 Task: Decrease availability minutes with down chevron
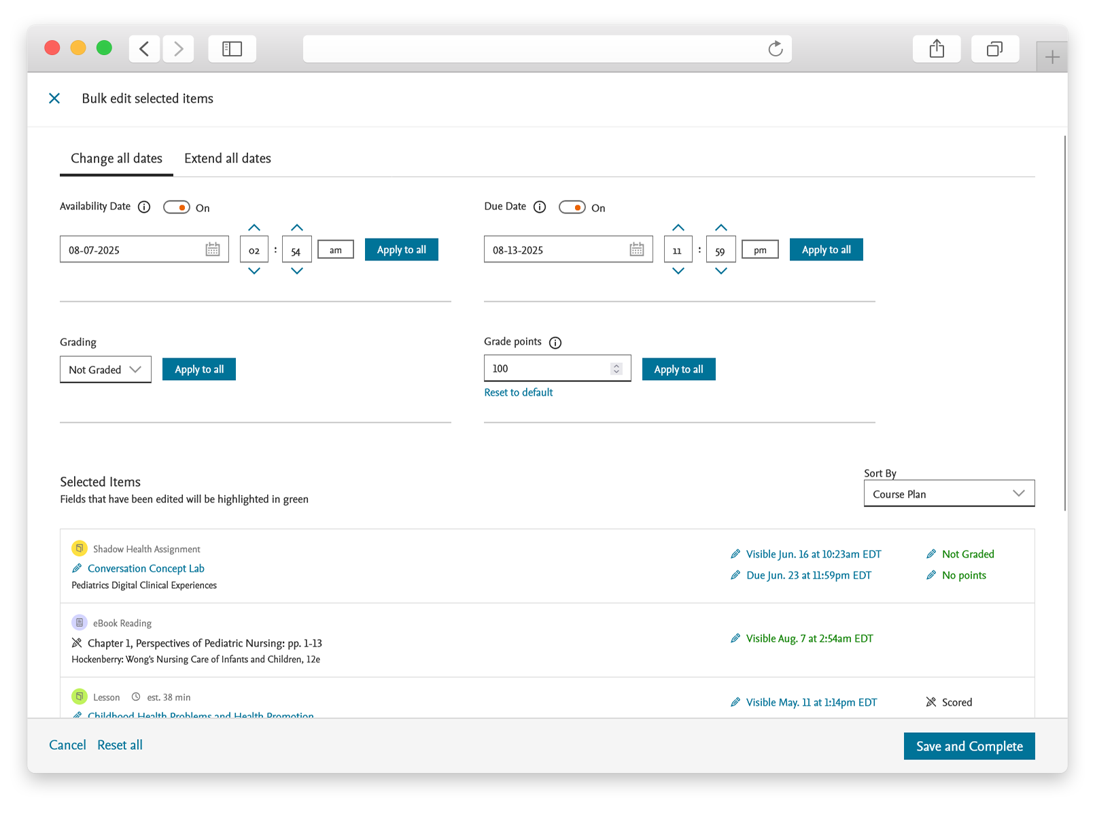297,271
